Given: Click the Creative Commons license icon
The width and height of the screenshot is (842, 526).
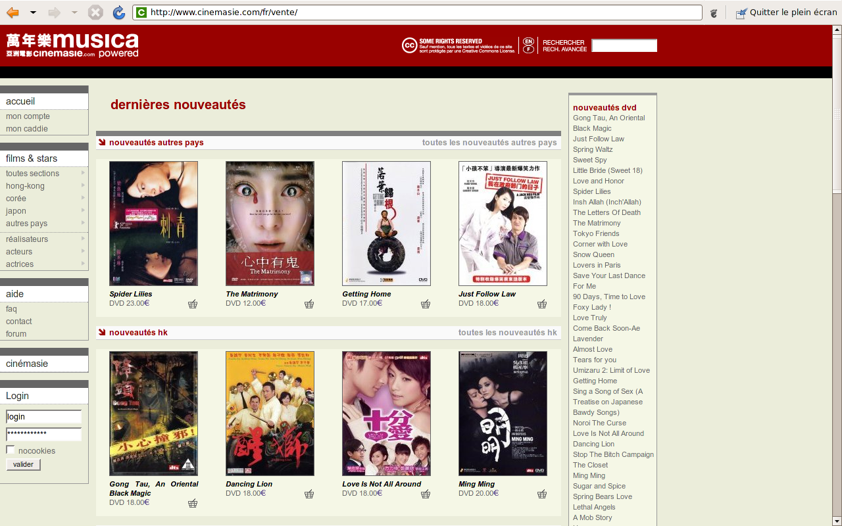Looking at the screenshot, I should [x=409, y=45].
